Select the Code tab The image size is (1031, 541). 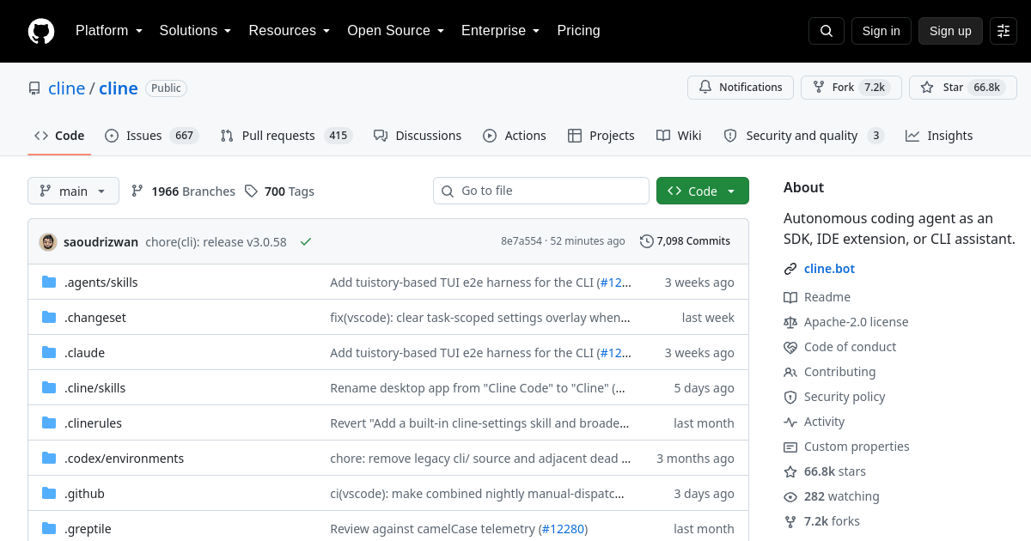[x=59, y=136]
